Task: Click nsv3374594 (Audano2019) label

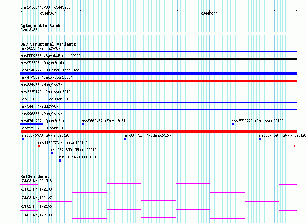Action: click(x=283, y=135)
